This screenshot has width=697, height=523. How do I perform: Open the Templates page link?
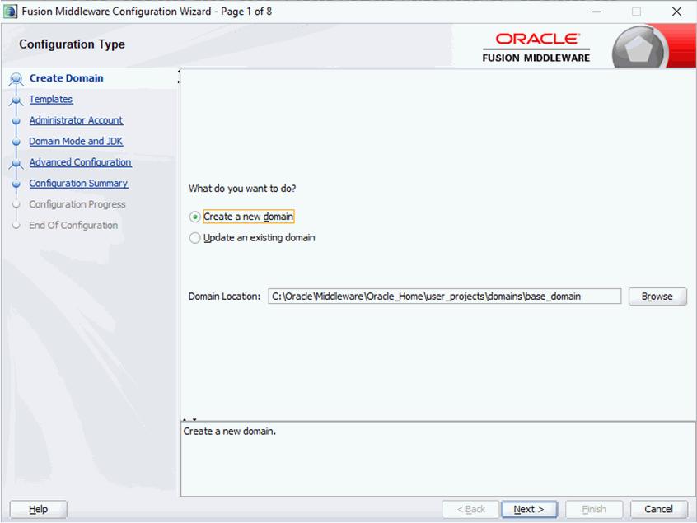pos(51,100)
